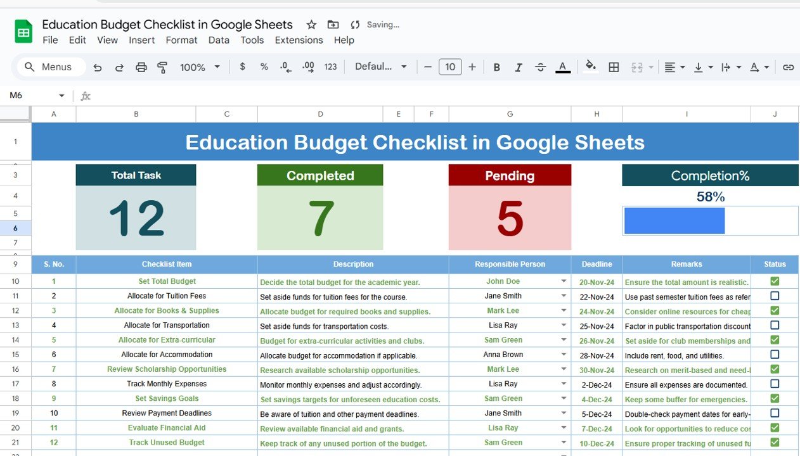Format as currency with dollar icon

click(242, 66)
